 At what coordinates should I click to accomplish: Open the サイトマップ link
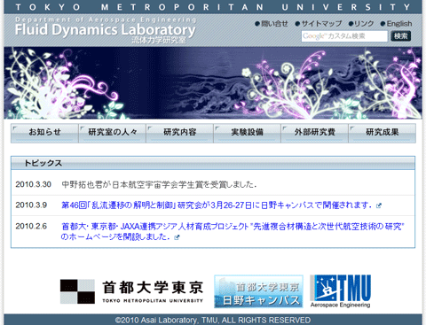pos(319,24)
